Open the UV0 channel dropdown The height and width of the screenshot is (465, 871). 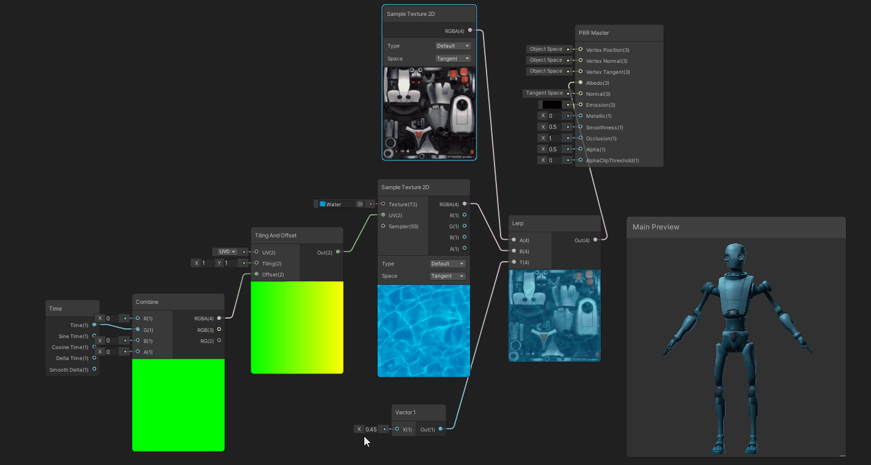tap(227, 251)
